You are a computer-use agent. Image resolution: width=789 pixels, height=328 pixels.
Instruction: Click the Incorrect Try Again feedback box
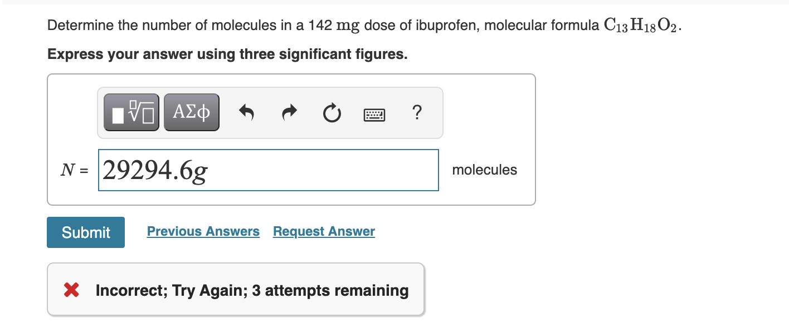coord(236,290)
